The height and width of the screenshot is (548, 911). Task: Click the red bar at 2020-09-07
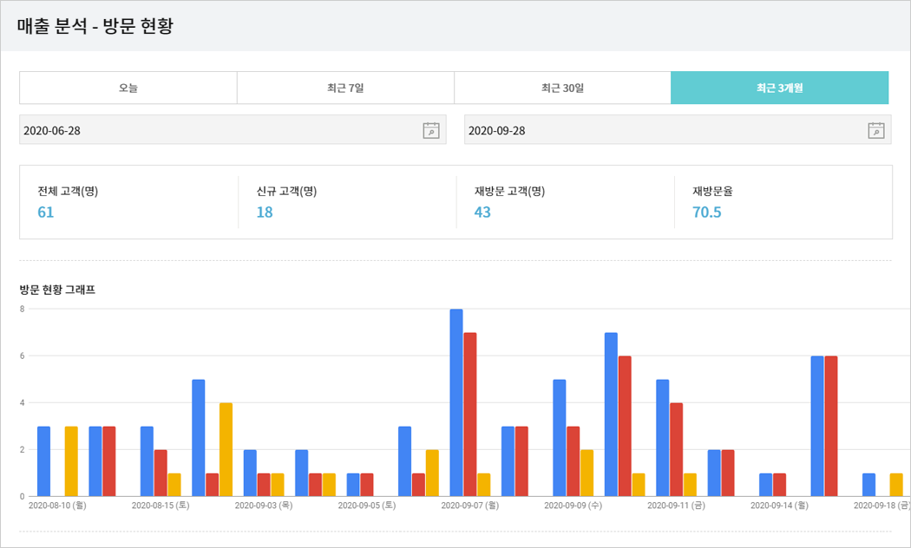pyautogui.click(x=470, y=414)
